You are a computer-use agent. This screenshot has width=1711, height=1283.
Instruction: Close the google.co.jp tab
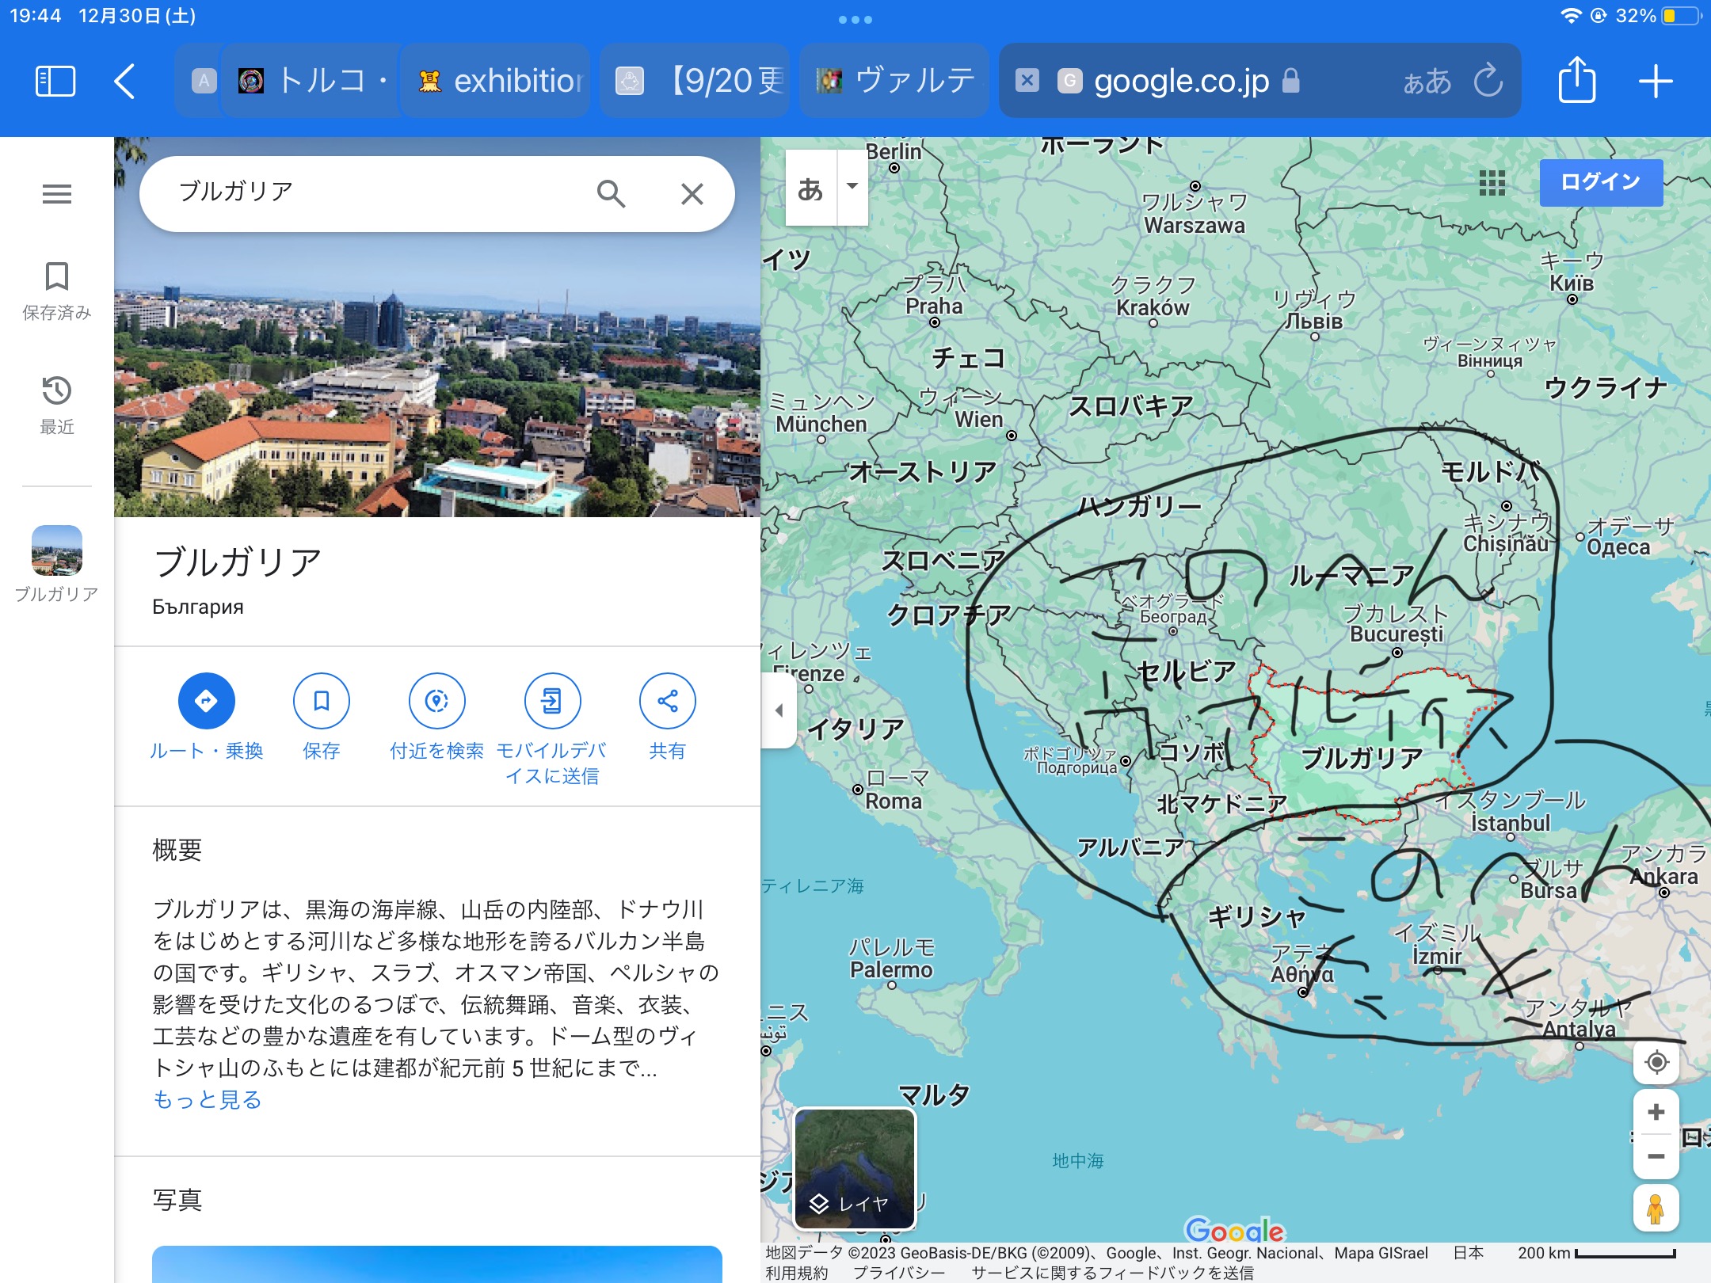[1027, 81]
